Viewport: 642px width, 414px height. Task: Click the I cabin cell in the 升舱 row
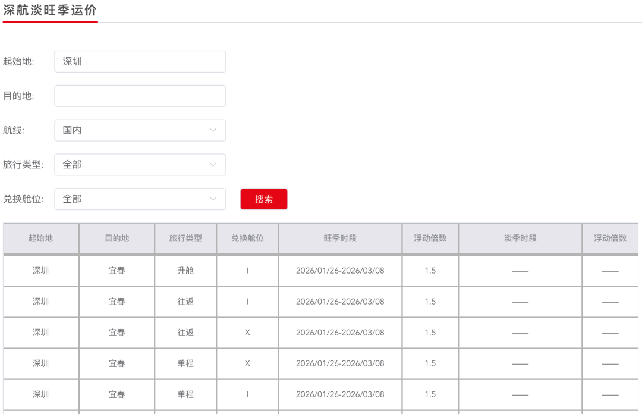[x=247, y=271]
